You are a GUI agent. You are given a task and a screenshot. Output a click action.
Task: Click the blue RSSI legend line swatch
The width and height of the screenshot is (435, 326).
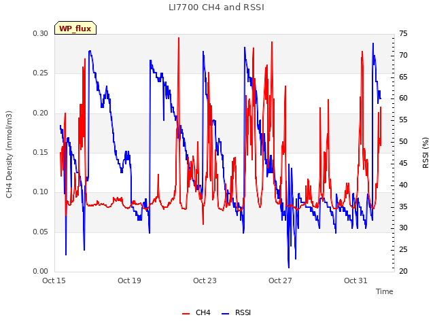(x=225, y=314)
